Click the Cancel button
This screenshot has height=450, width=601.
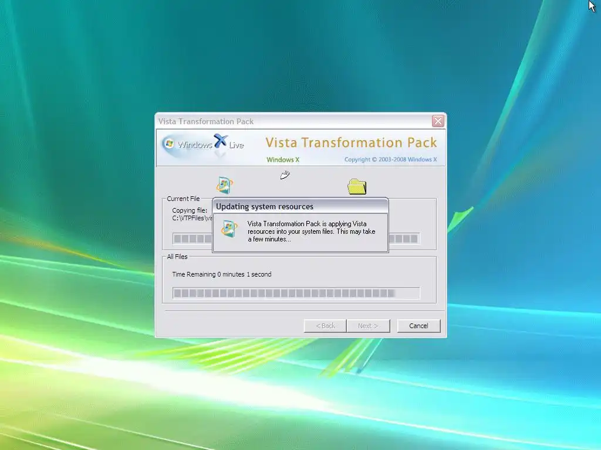[418, 326]
